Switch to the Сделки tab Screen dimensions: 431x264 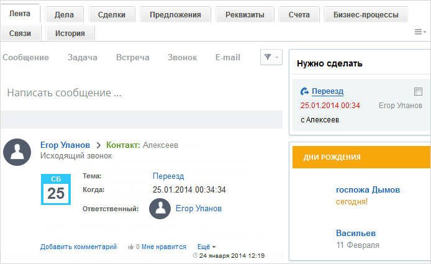pos(112,14)
